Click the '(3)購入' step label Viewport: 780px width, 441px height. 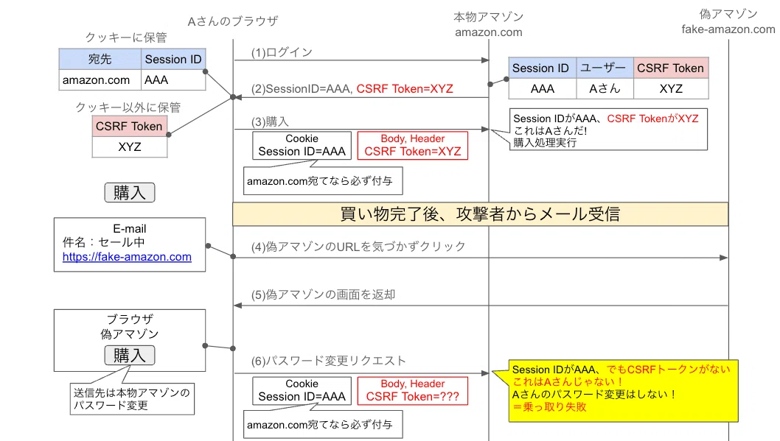point(270,121)
